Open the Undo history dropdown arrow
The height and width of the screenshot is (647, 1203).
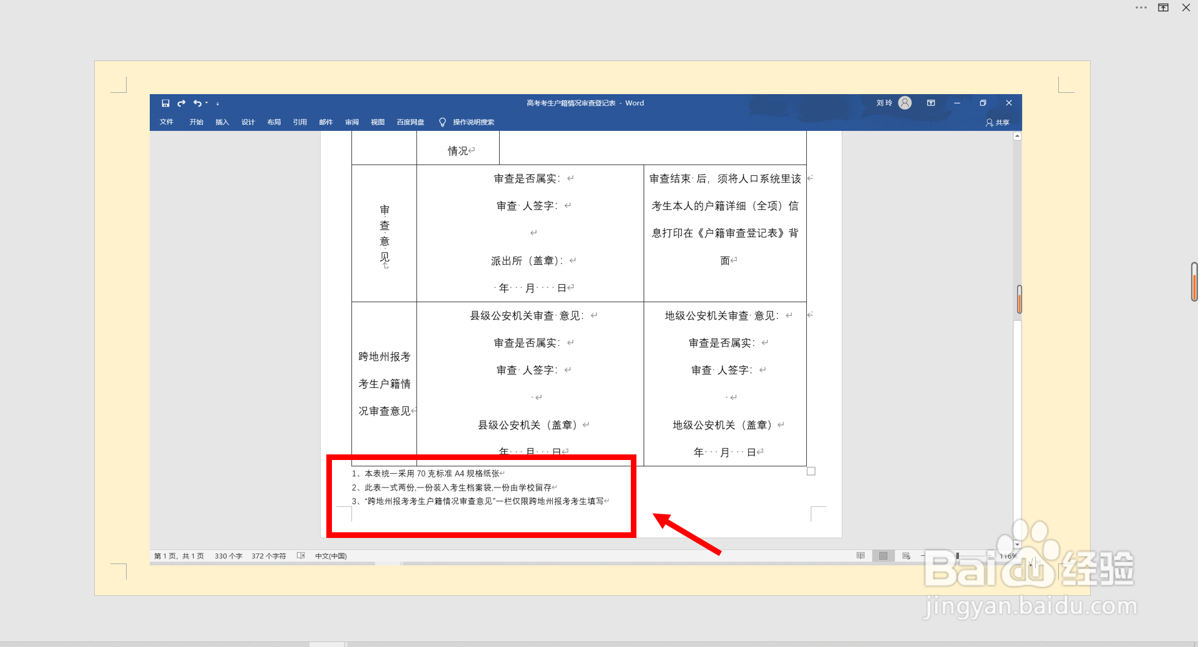(207, 103)
